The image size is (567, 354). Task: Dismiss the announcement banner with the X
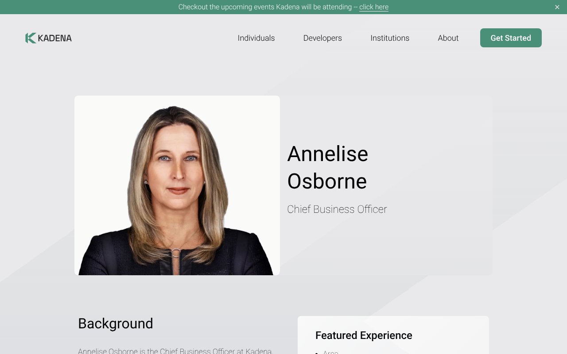(557, 7)
